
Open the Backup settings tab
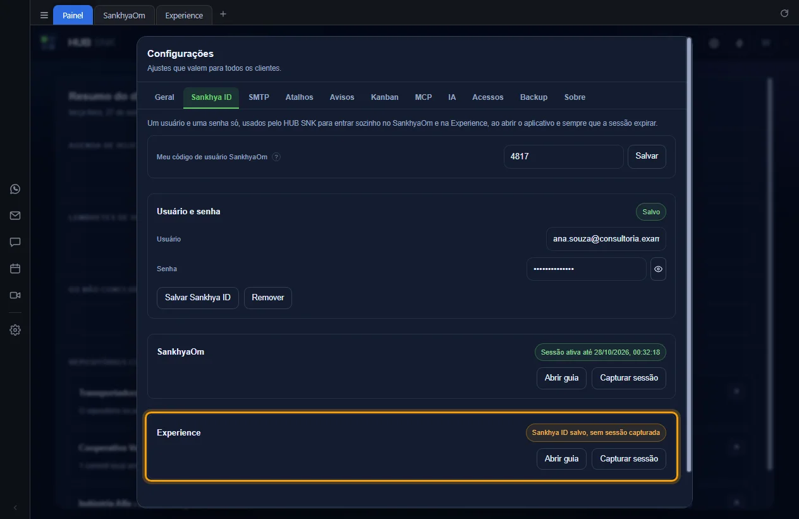534,97
